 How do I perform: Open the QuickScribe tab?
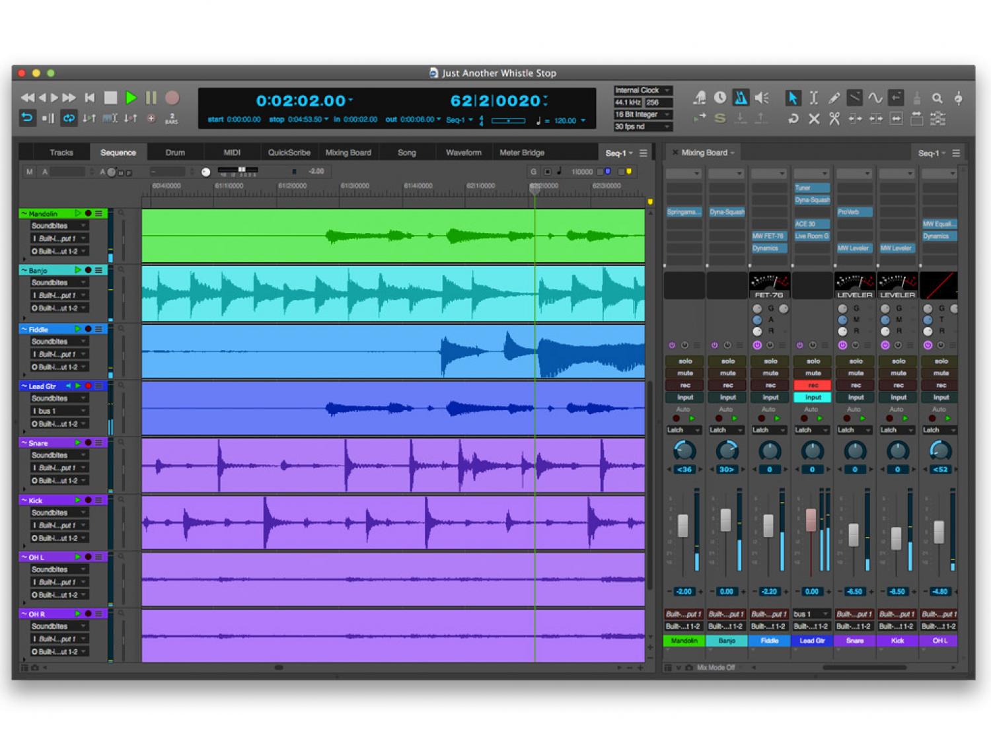pyautogui.click(x=289, y=153)
